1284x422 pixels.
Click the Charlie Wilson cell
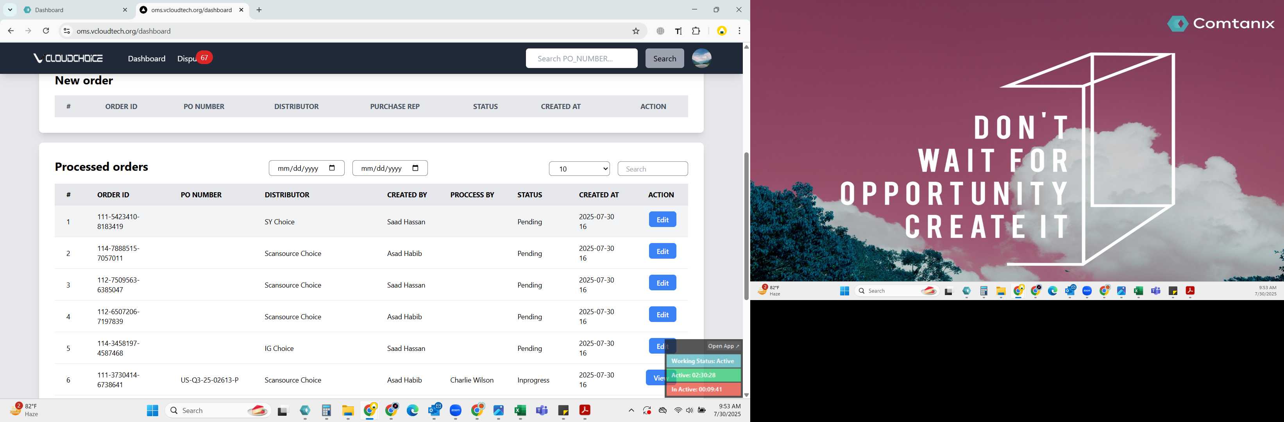pos(472,380)
